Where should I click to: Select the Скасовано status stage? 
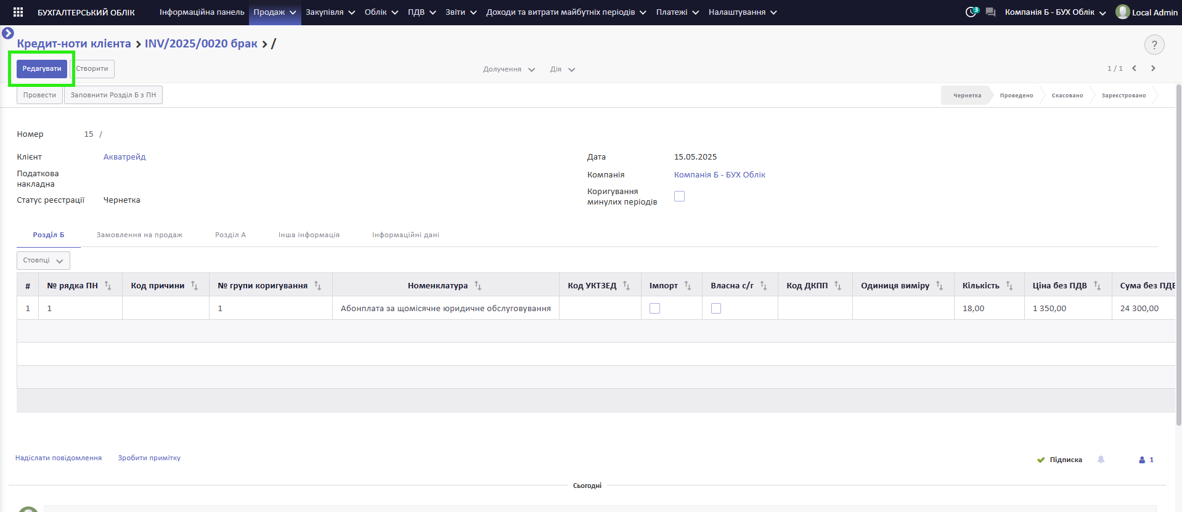[x=1067, y=95]
